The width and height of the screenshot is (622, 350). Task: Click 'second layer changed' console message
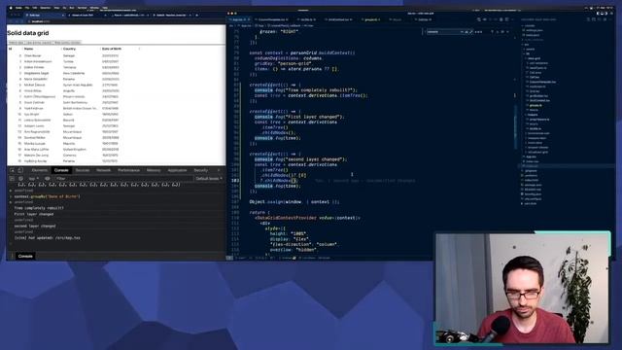click(35, 227)
